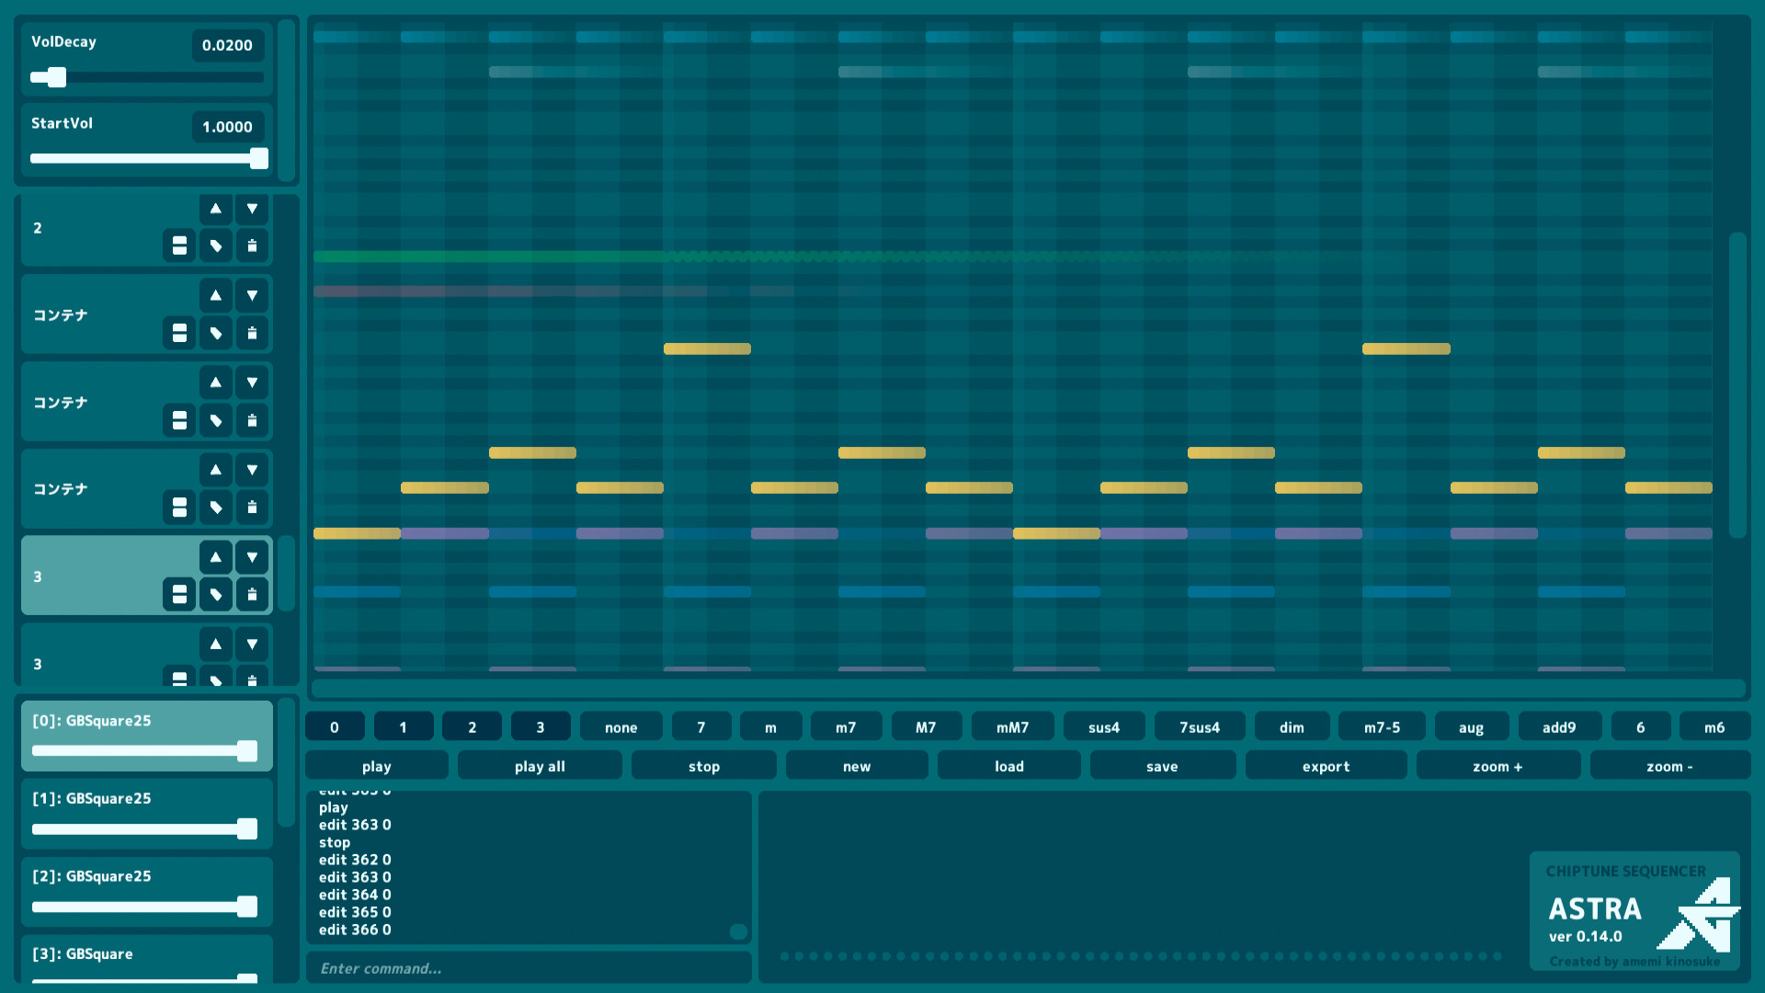
Task: Click the "Enter command..." input field
Action: click(x=529, y=967)
